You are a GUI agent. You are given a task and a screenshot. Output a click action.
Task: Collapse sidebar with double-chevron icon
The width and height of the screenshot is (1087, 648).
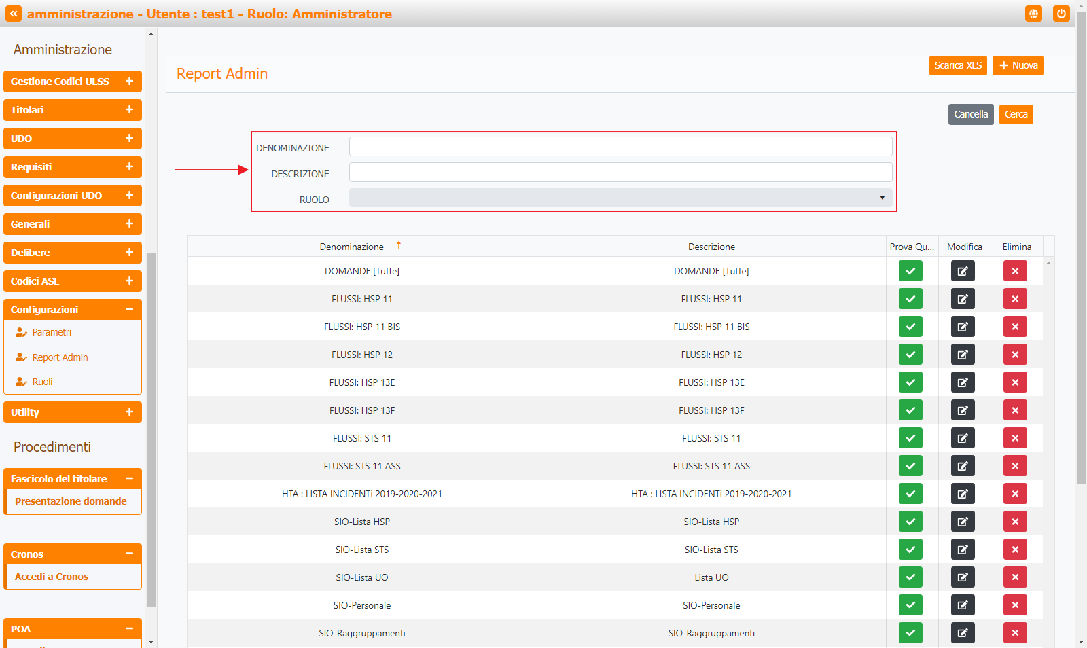[14, 14]
